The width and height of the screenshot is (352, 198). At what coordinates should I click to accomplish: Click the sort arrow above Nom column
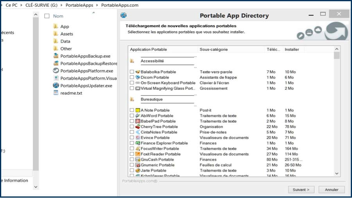pyautogui.click(x=93, y=12)
